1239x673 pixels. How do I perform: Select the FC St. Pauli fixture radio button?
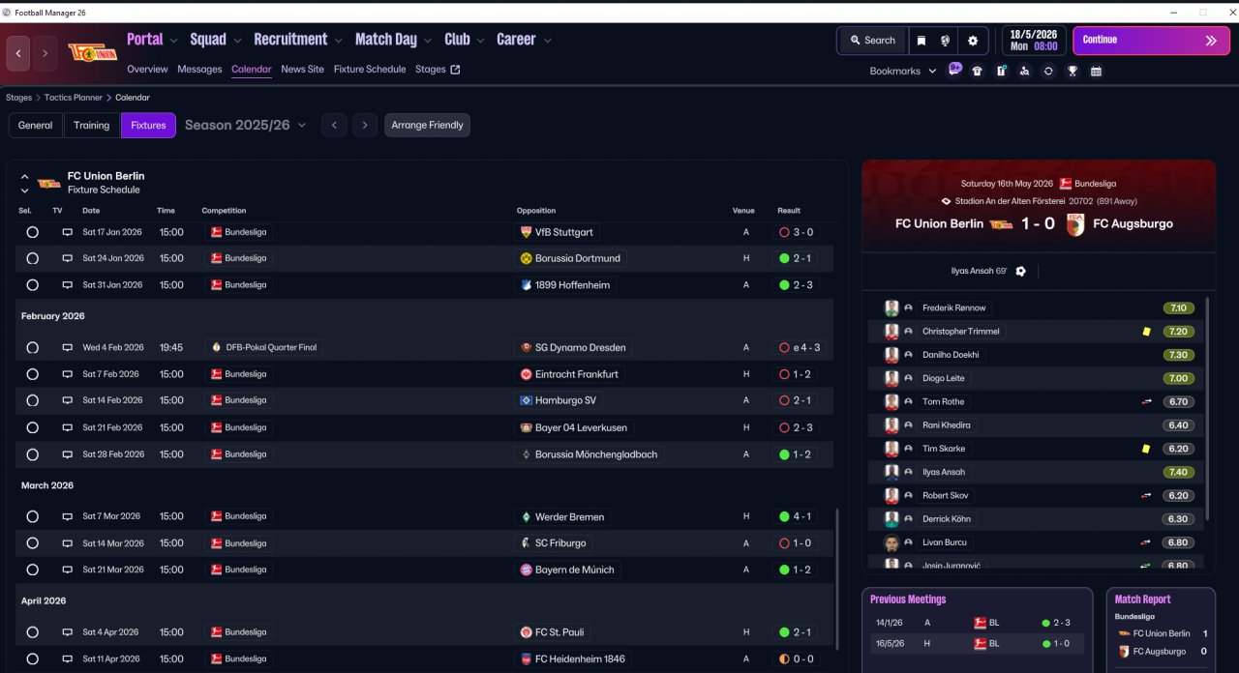(32, 632)
